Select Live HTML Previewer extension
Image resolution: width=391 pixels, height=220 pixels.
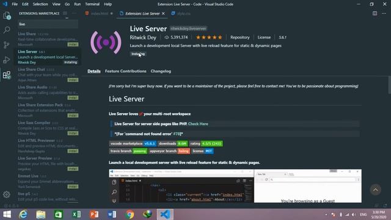click(48, 145)
